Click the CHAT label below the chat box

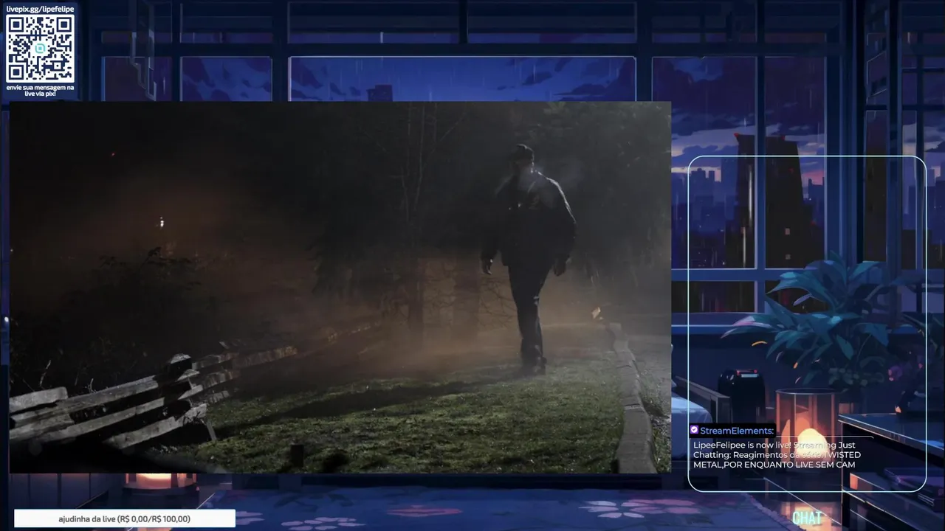click(x=807, y=518)
